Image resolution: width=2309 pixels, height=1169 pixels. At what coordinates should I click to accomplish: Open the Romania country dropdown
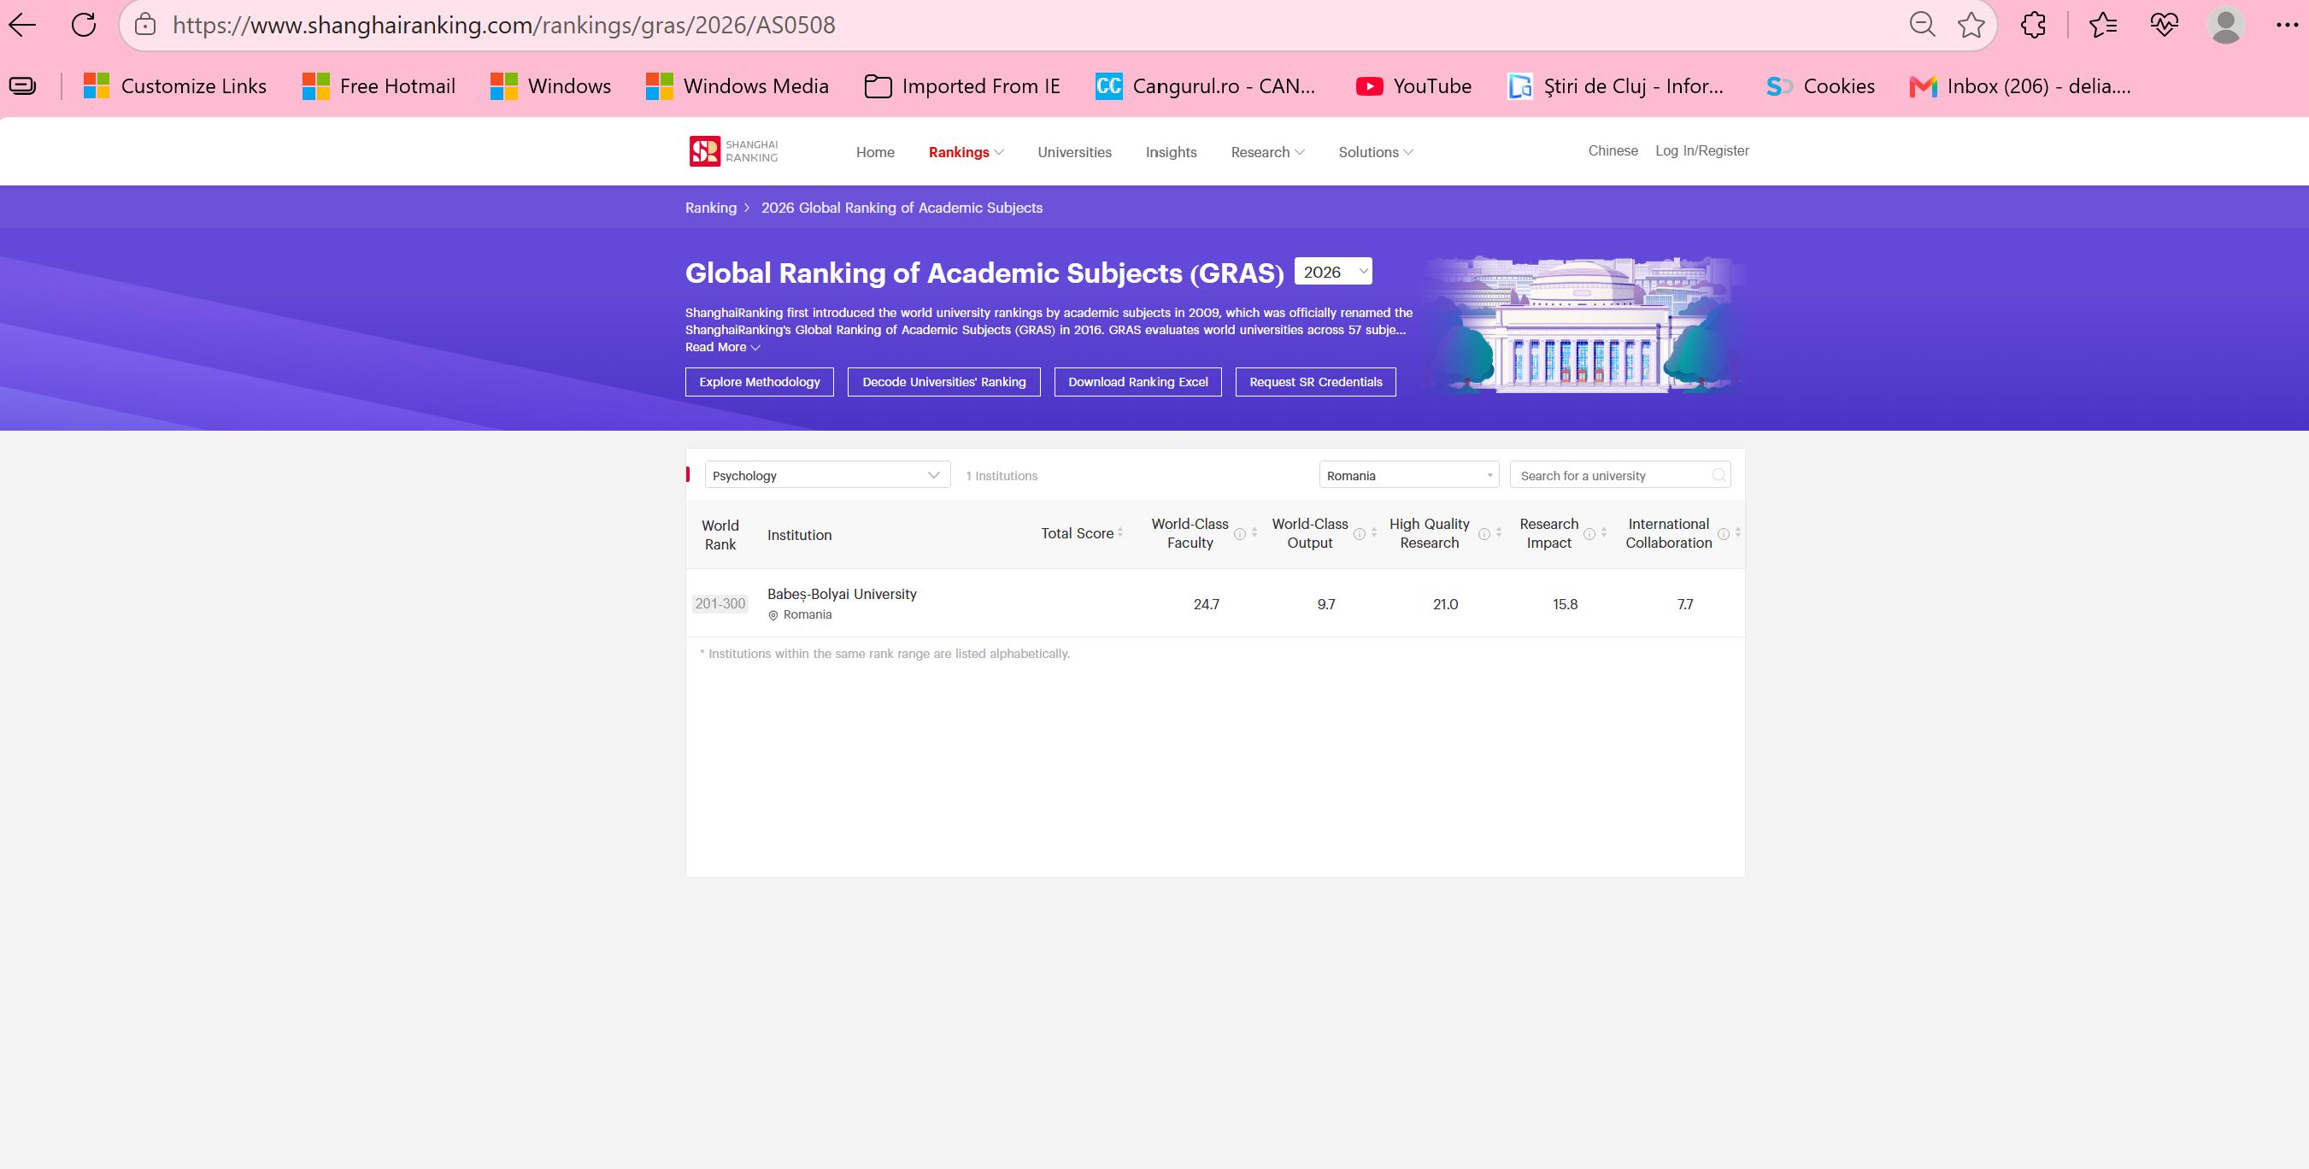[1409, 475]
